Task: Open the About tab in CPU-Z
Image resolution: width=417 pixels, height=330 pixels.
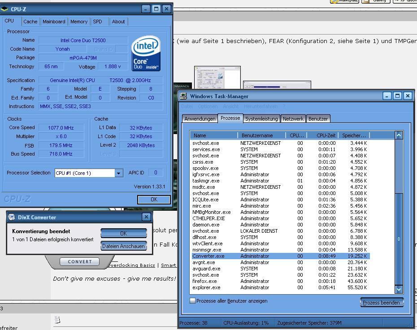Action: click(118, 22)
